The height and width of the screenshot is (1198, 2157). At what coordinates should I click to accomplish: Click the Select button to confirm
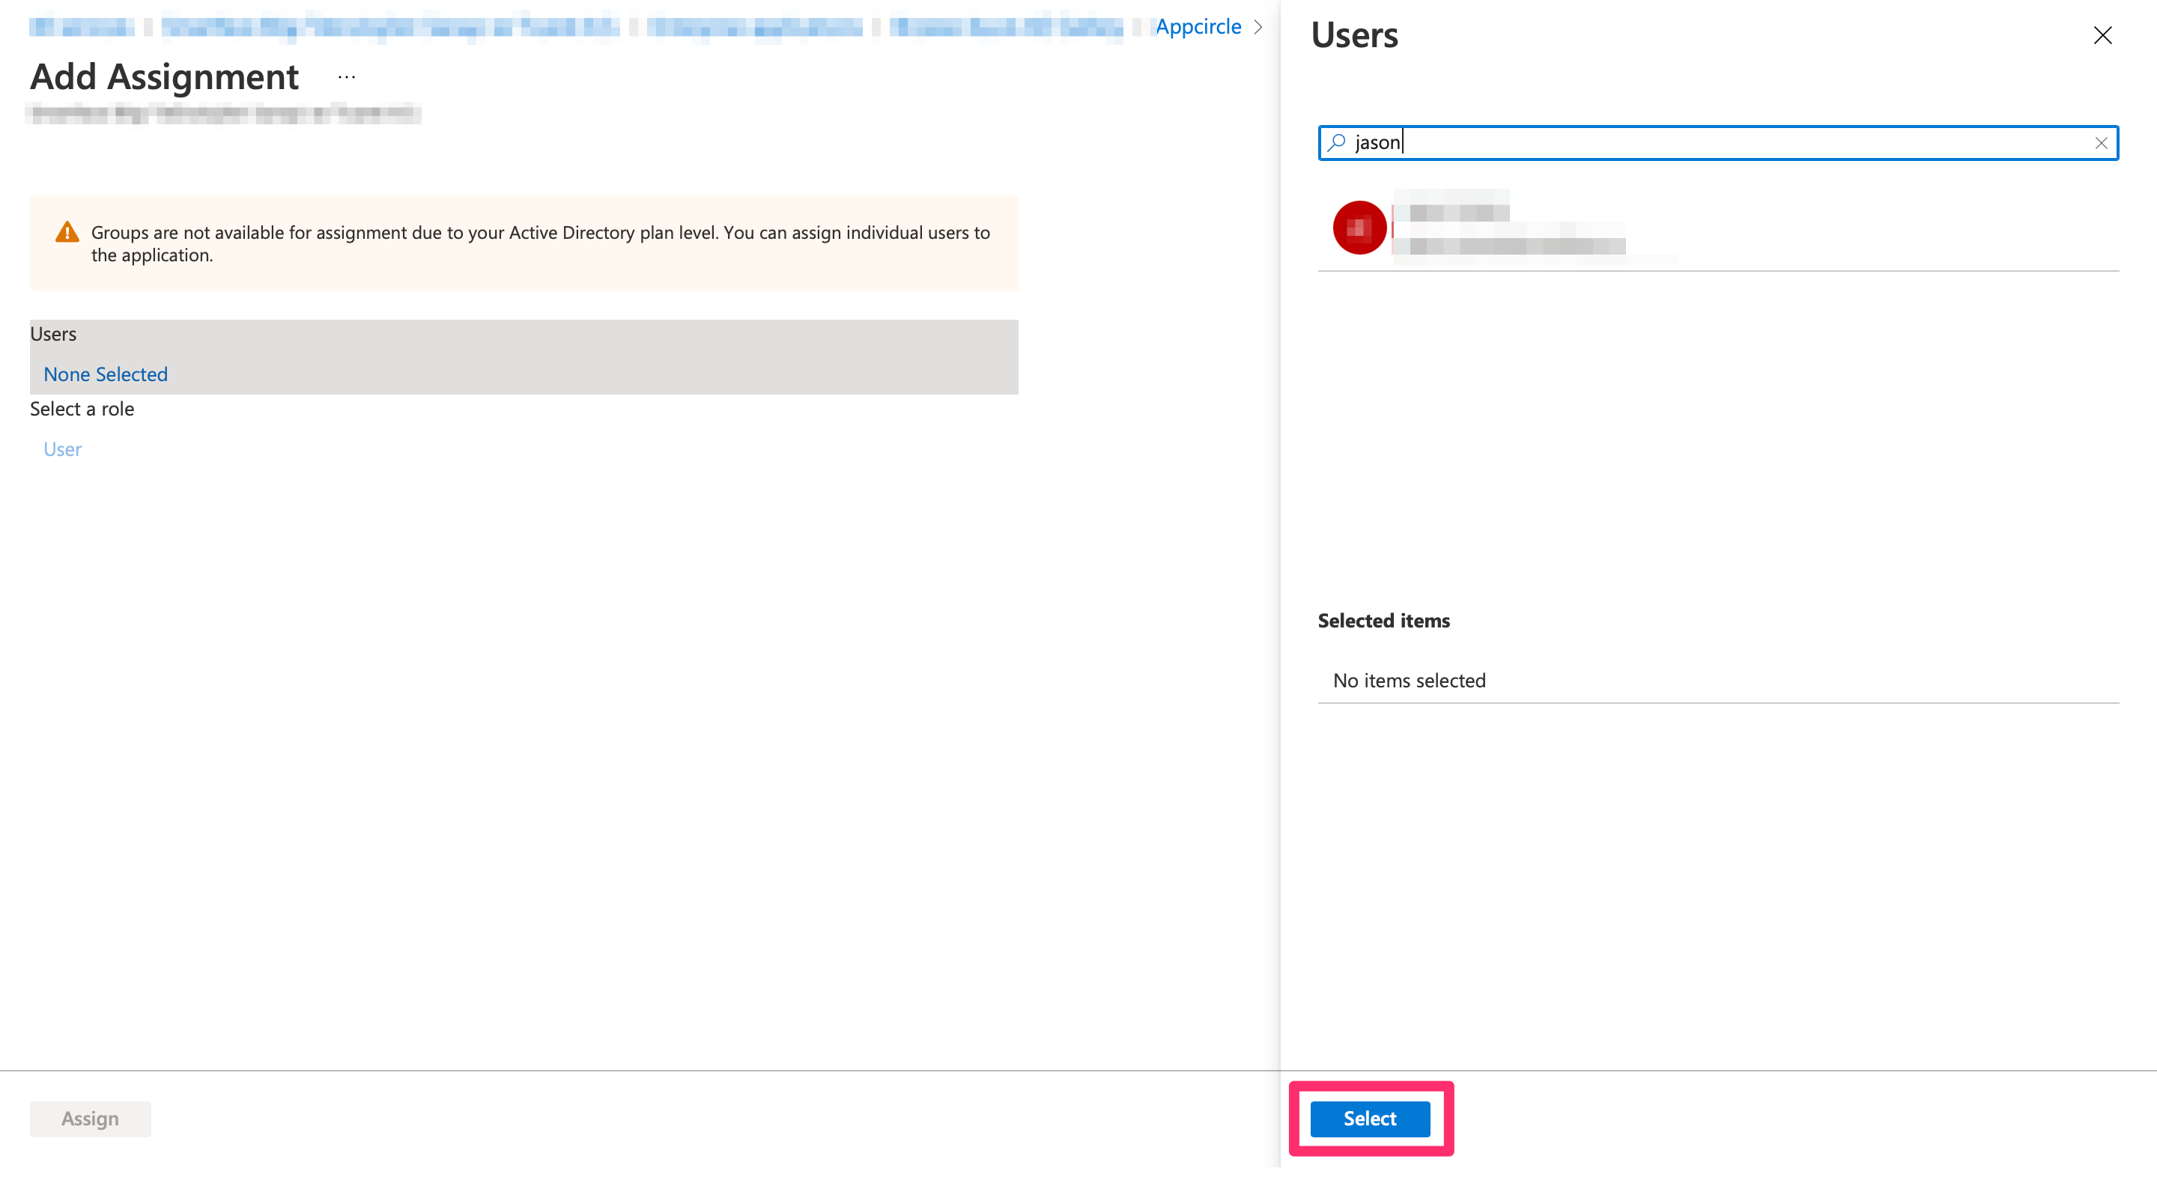click(x=1369, y=1119)
